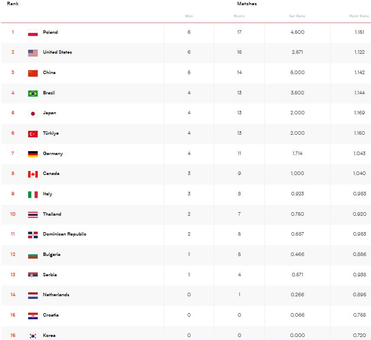Click the China flag icon
The image size is (371, 340).
click(x=33, y=73)
